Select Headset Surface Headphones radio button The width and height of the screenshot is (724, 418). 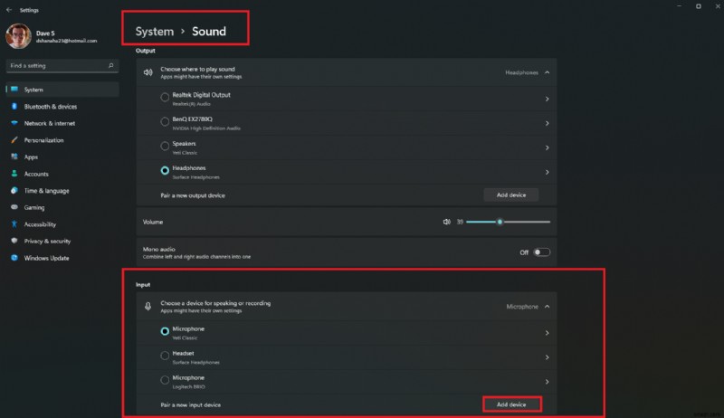(165, 356)
